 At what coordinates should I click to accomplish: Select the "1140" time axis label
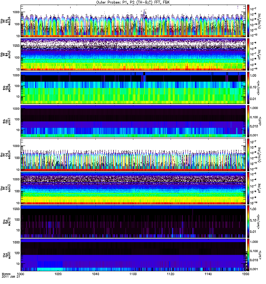coord(208,274)
